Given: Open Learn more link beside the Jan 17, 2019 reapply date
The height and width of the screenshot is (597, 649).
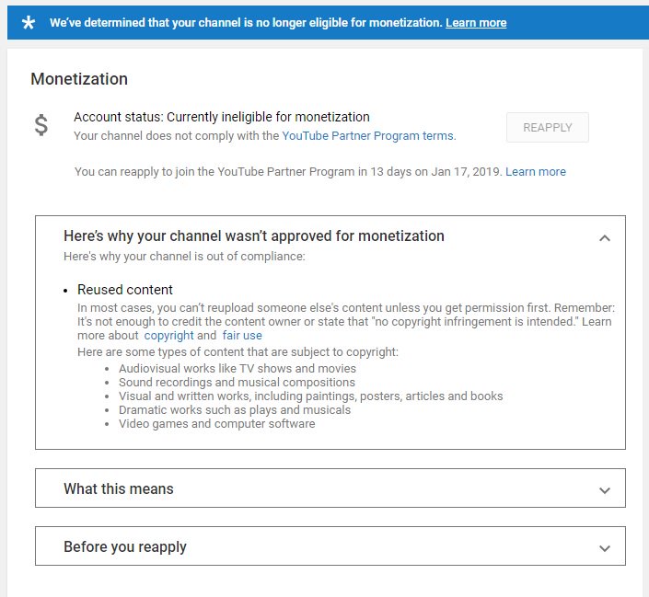Looking at the screenshot, I should coord(536,172).
